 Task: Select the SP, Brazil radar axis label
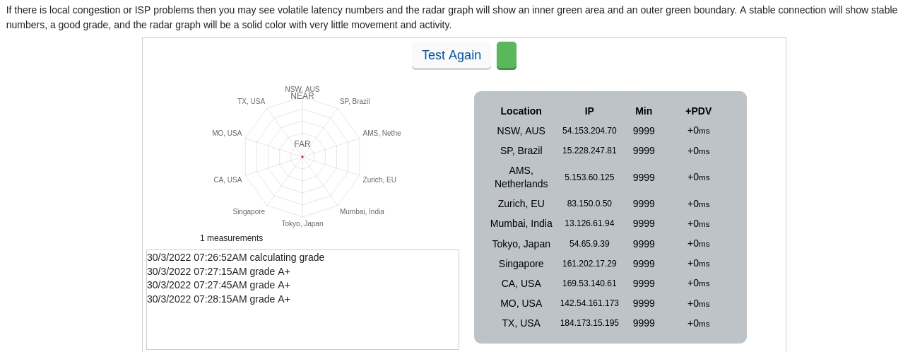[355, 102]
